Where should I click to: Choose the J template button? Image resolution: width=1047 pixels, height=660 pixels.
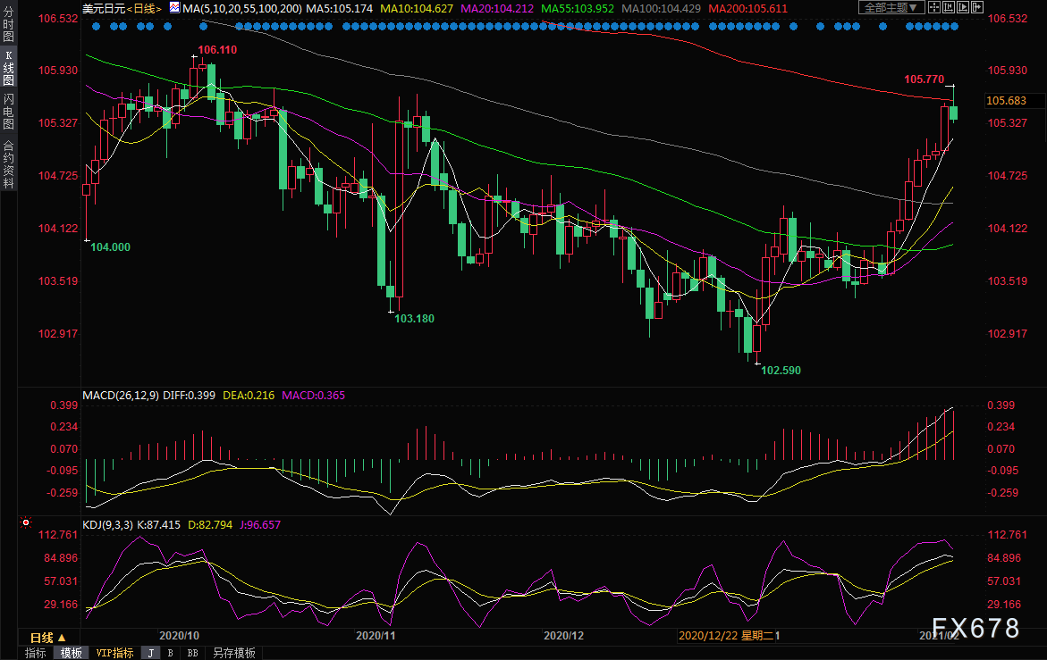click(151, 654)
